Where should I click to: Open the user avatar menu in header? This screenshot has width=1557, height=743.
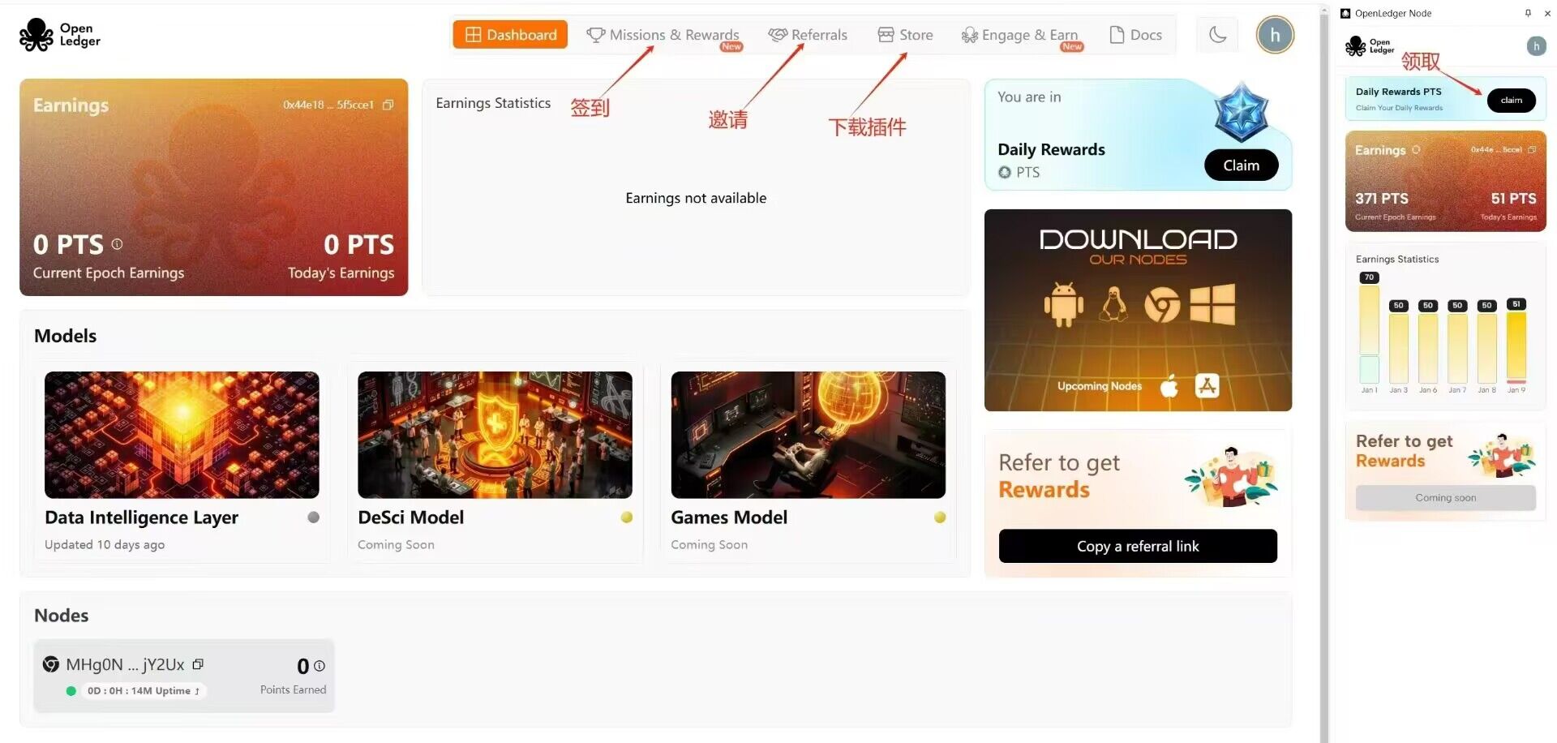[1275, 35]
